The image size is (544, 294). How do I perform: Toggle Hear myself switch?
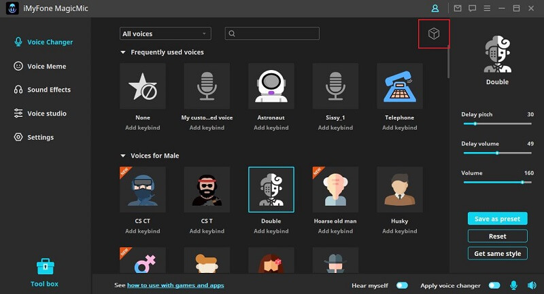pyautogui.click(x=402, y=285)
